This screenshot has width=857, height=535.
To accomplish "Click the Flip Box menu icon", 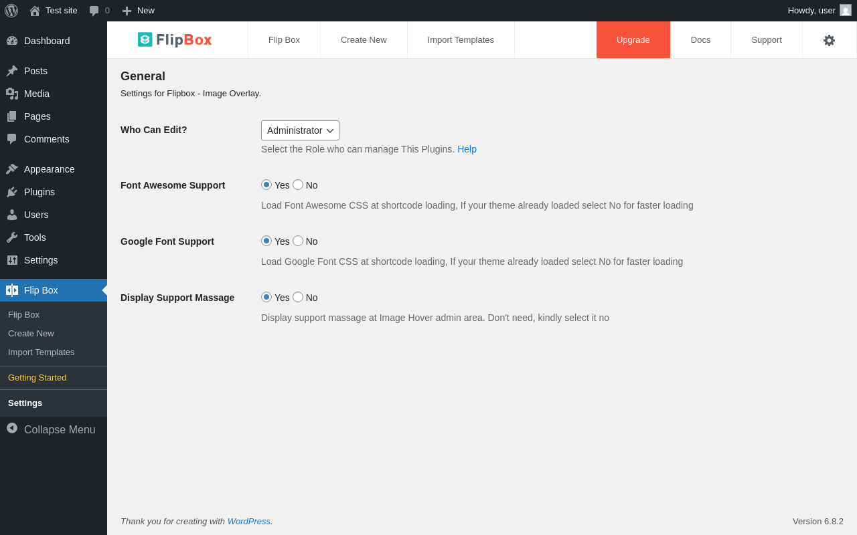I will [x=12, y=290].
